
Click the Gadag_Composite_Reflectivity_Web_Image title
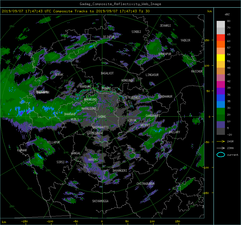120,4
